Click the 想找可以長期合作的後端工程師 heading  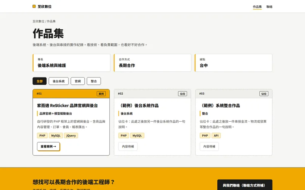tap(74, 182)
